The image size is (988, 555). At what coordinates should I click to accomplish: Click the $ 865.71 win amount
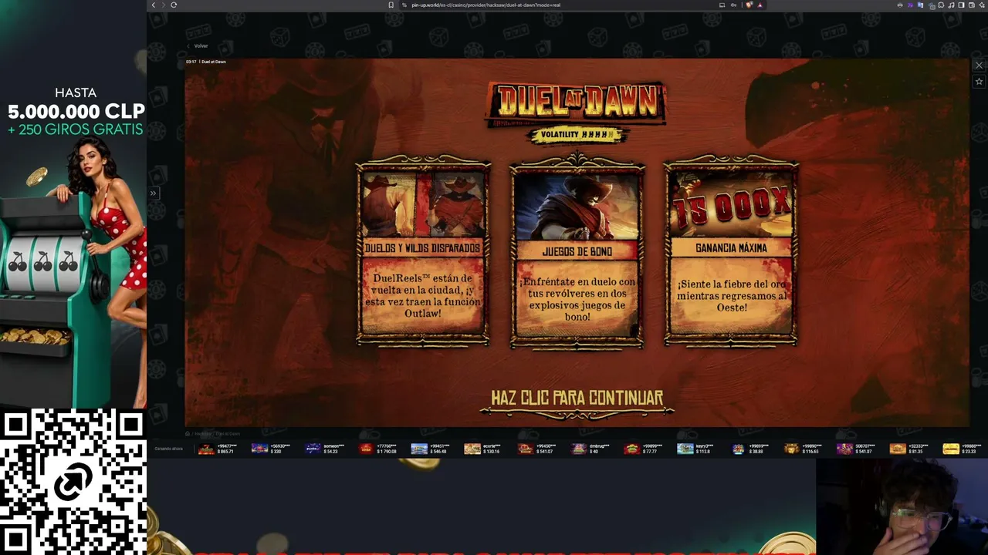pos(226,452)
